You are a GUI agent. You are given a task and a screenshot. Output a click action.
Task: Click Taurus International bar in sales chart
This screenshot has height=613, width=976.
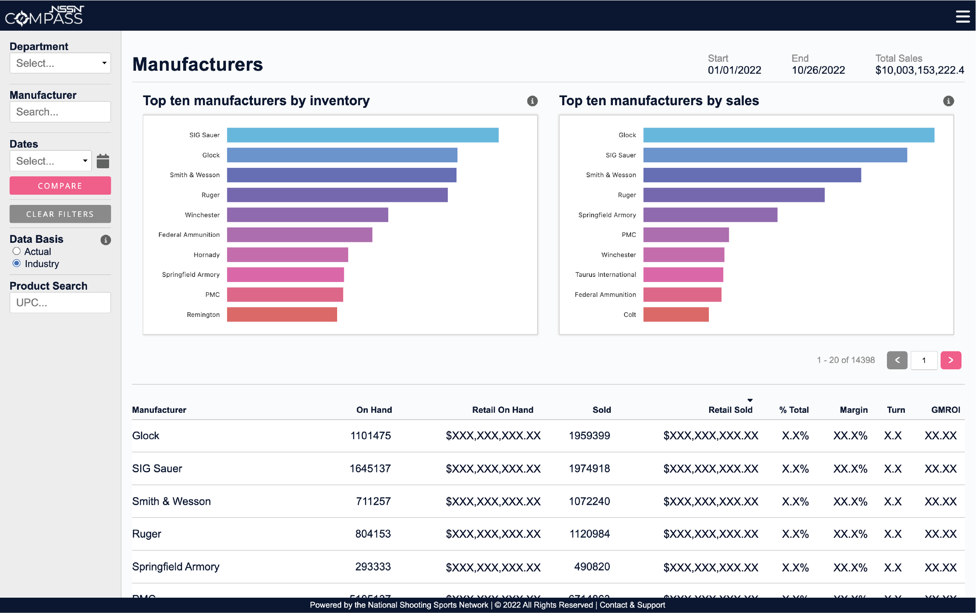click(683, 275)
